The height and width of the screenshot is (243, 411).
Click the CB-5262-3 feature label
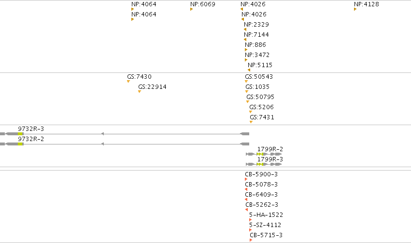click(262, 204)
